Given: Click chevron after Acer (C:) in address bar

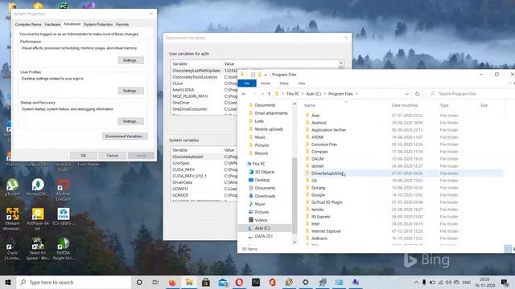Looking at the screenshot, I should (x=325, y=94).
